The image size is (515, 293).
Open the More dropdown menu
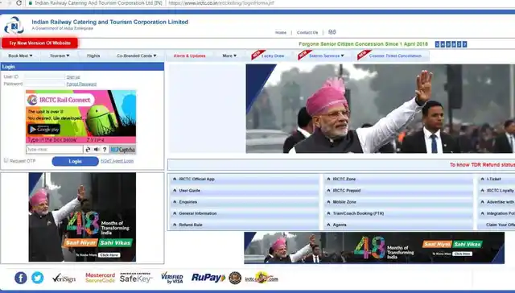[229, 56]
